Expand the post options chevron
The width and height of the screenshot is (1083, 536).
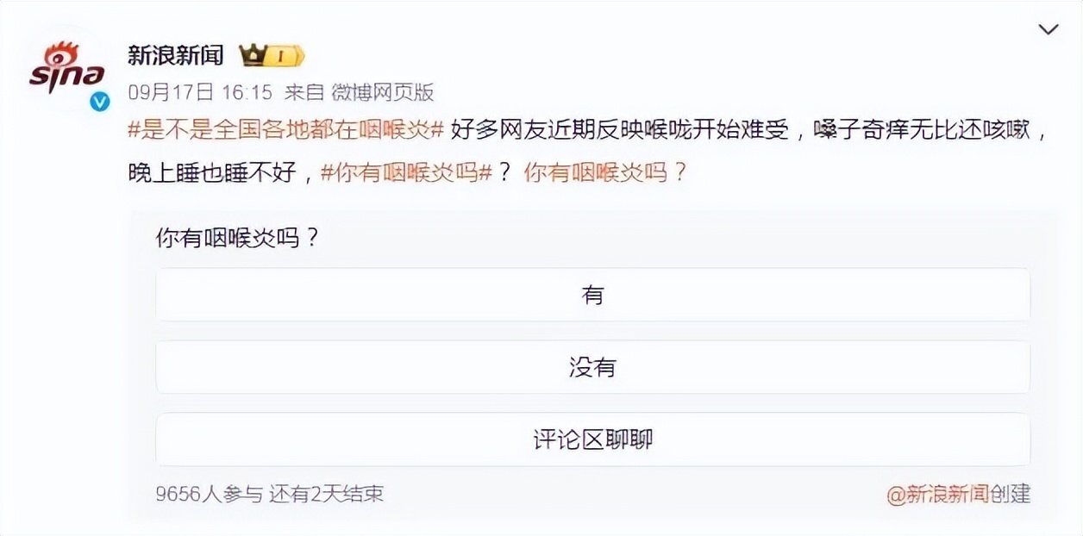pyautogui.click(x=1048, y=30)
